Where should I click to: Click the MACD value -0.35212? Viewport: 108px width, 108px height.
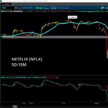(x=43, y=77)
